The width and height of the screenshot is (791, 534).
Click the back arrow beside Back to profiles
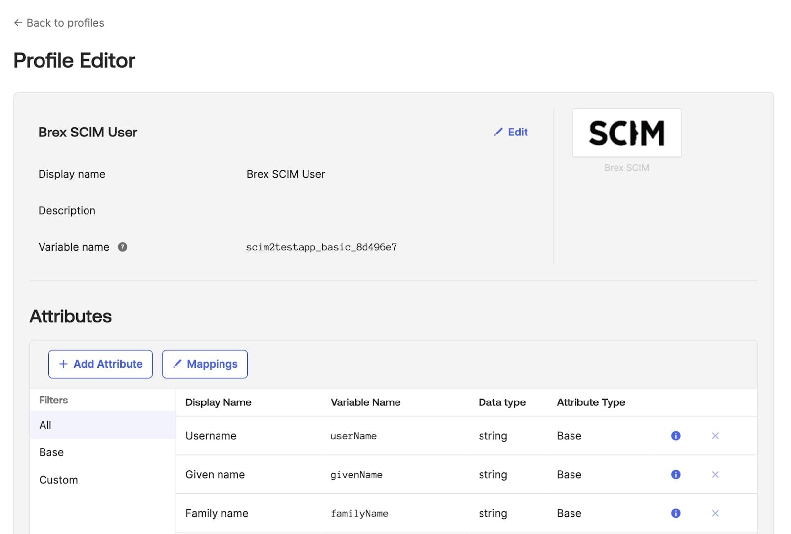coord(18,22)
